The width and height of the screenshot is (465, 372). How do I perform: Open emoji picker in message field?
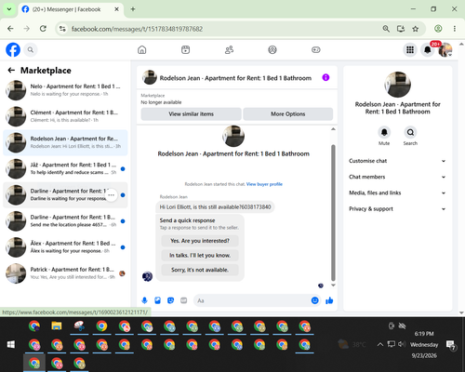[314, 300]
